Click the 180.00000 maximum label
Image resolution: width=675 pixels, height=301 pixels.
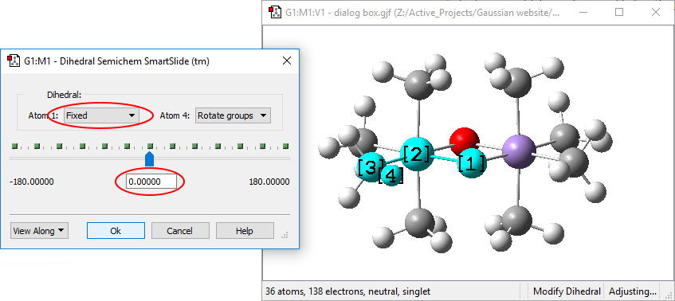coord(269,182)
